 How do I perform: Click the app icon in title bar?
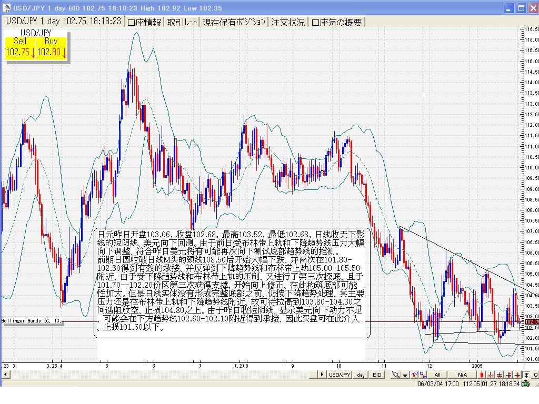click(6, 8)
